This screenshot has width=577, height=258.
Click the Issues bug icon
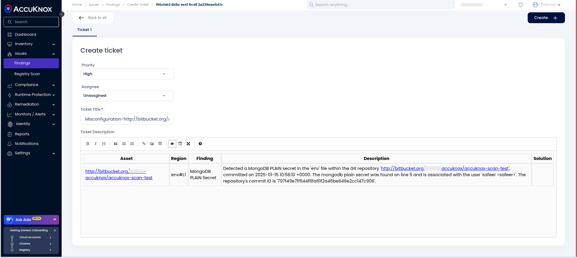10,54
